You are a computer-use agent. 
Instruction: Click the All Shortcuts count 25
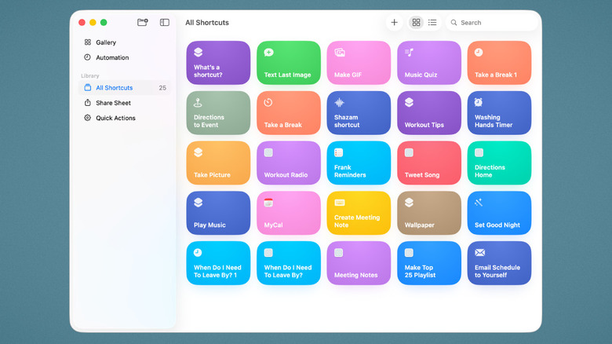pyautogui.click(x=162, y=88)
